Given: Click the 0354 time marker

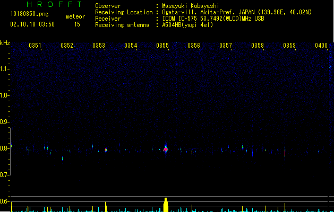Looking at the screenshot, I should pyautogui.click(x=131, y=46).
